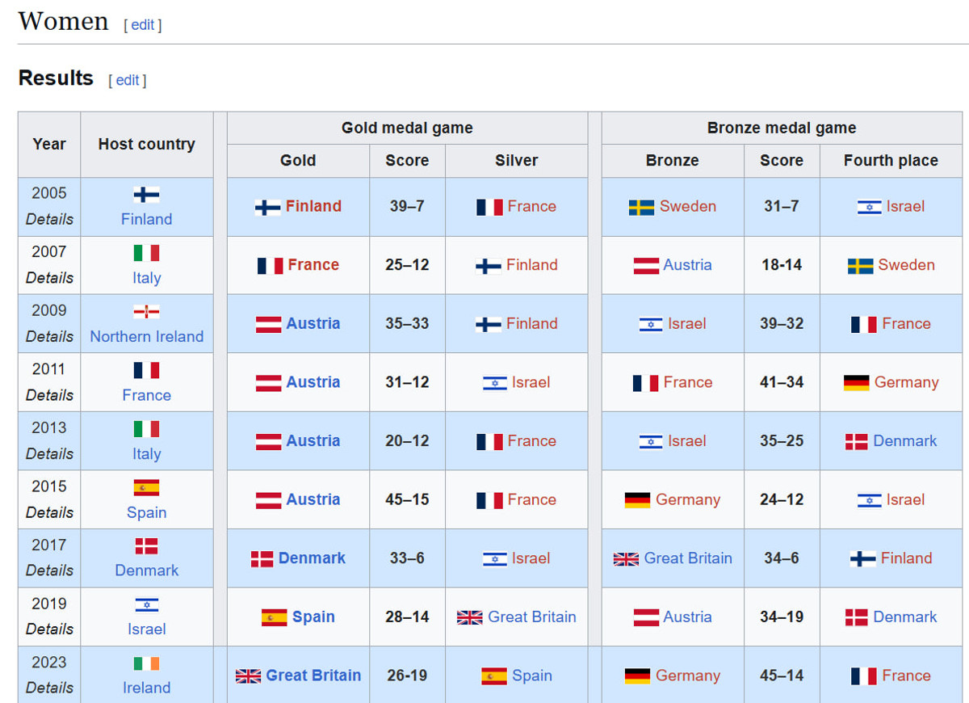969x703 pixels.
Task: Click Spain flag in 2019 gold cell
Action: pos(274,618)
